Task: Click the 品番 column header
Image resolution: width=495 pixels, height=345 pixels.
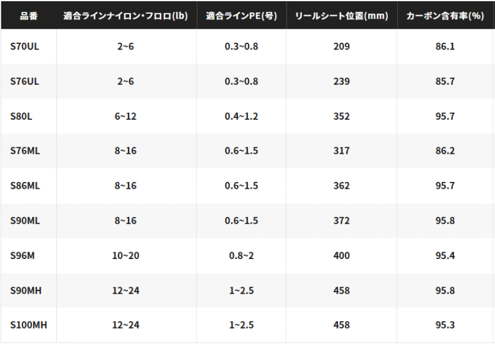Action: [29, 16]
